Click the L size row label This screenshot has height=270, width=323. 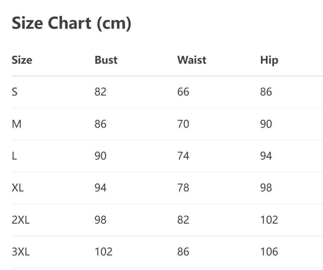(x=14, y=156)
